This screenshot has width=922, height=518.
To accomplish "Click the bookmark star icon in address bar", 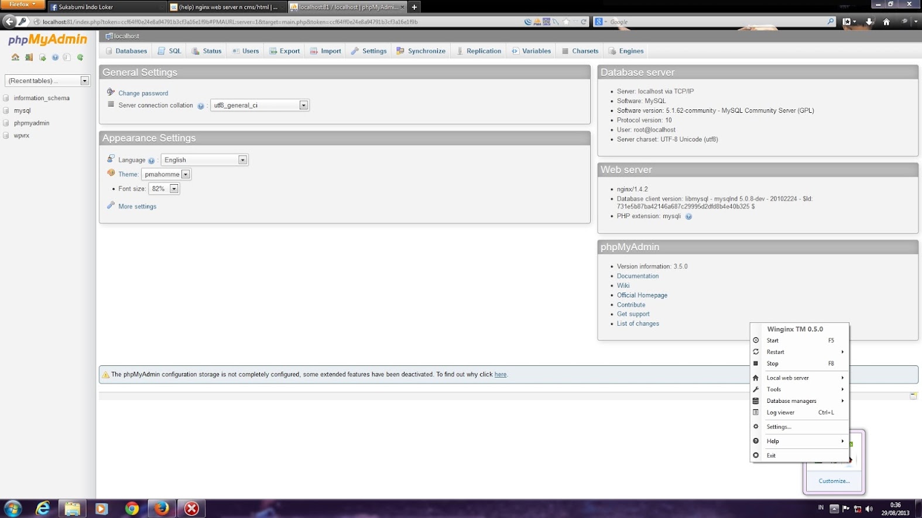I will pyautogui.click(x=565, y=22).
